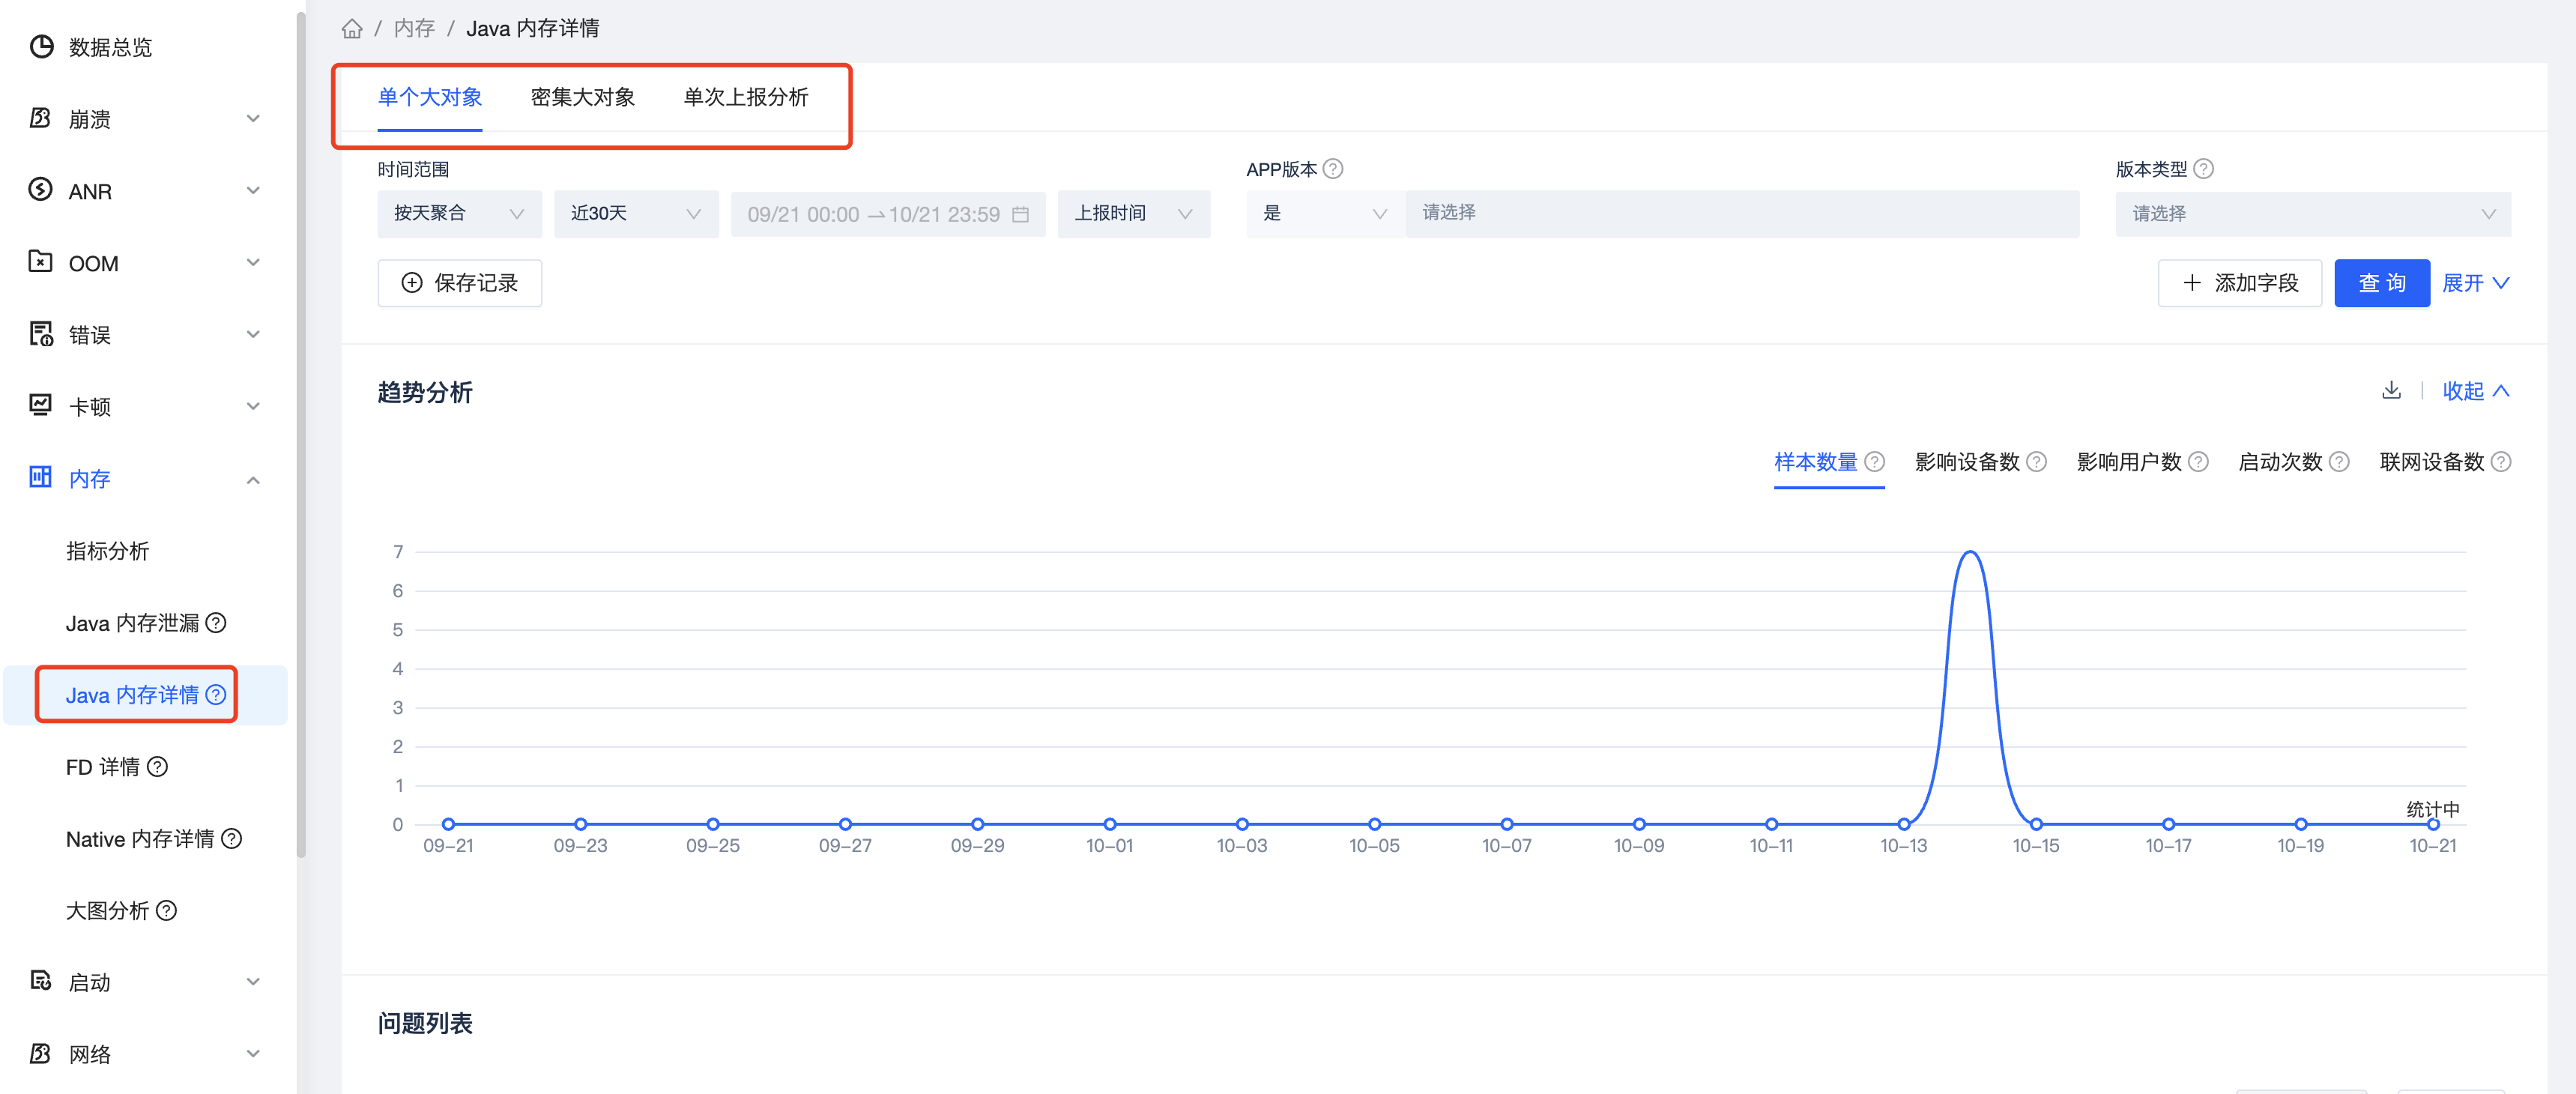This screenshot has width=2576, height=1094.
Task: Open the 是 APP version condition dropdown
Action: point(1325,214)
